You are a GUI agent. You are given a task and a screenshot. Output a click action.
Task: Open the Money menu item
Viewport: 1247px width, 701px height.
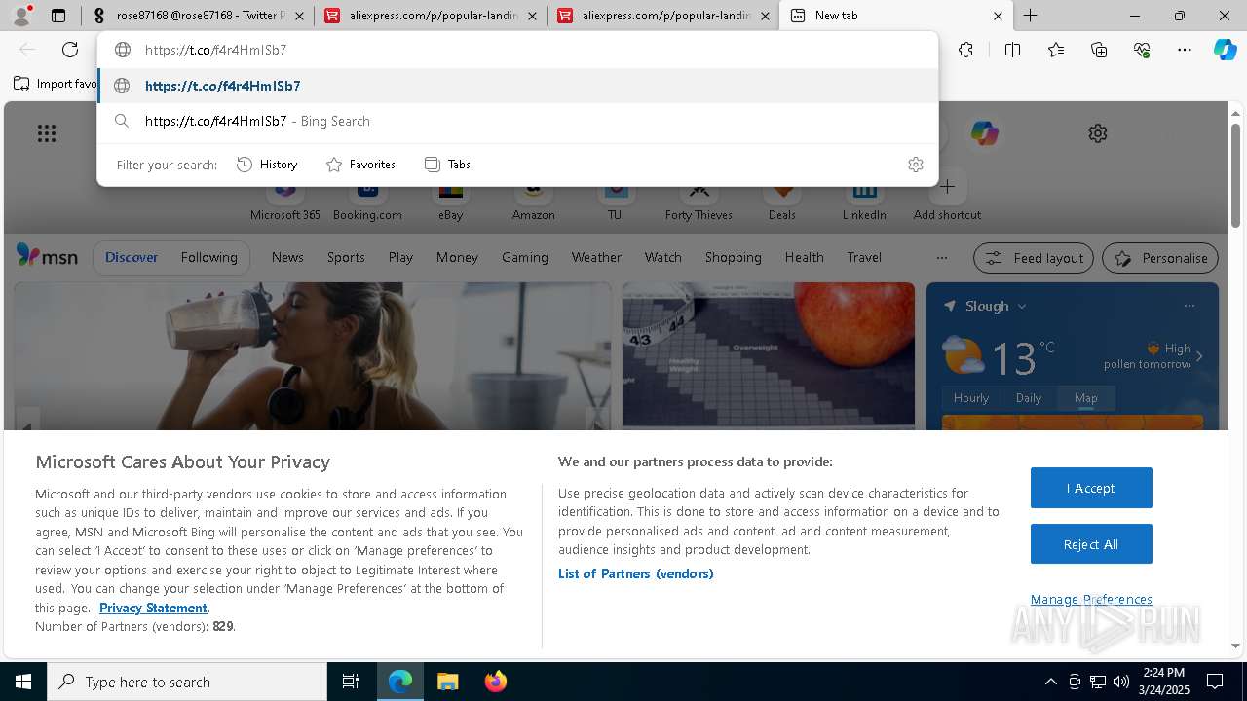click(457, 257)
